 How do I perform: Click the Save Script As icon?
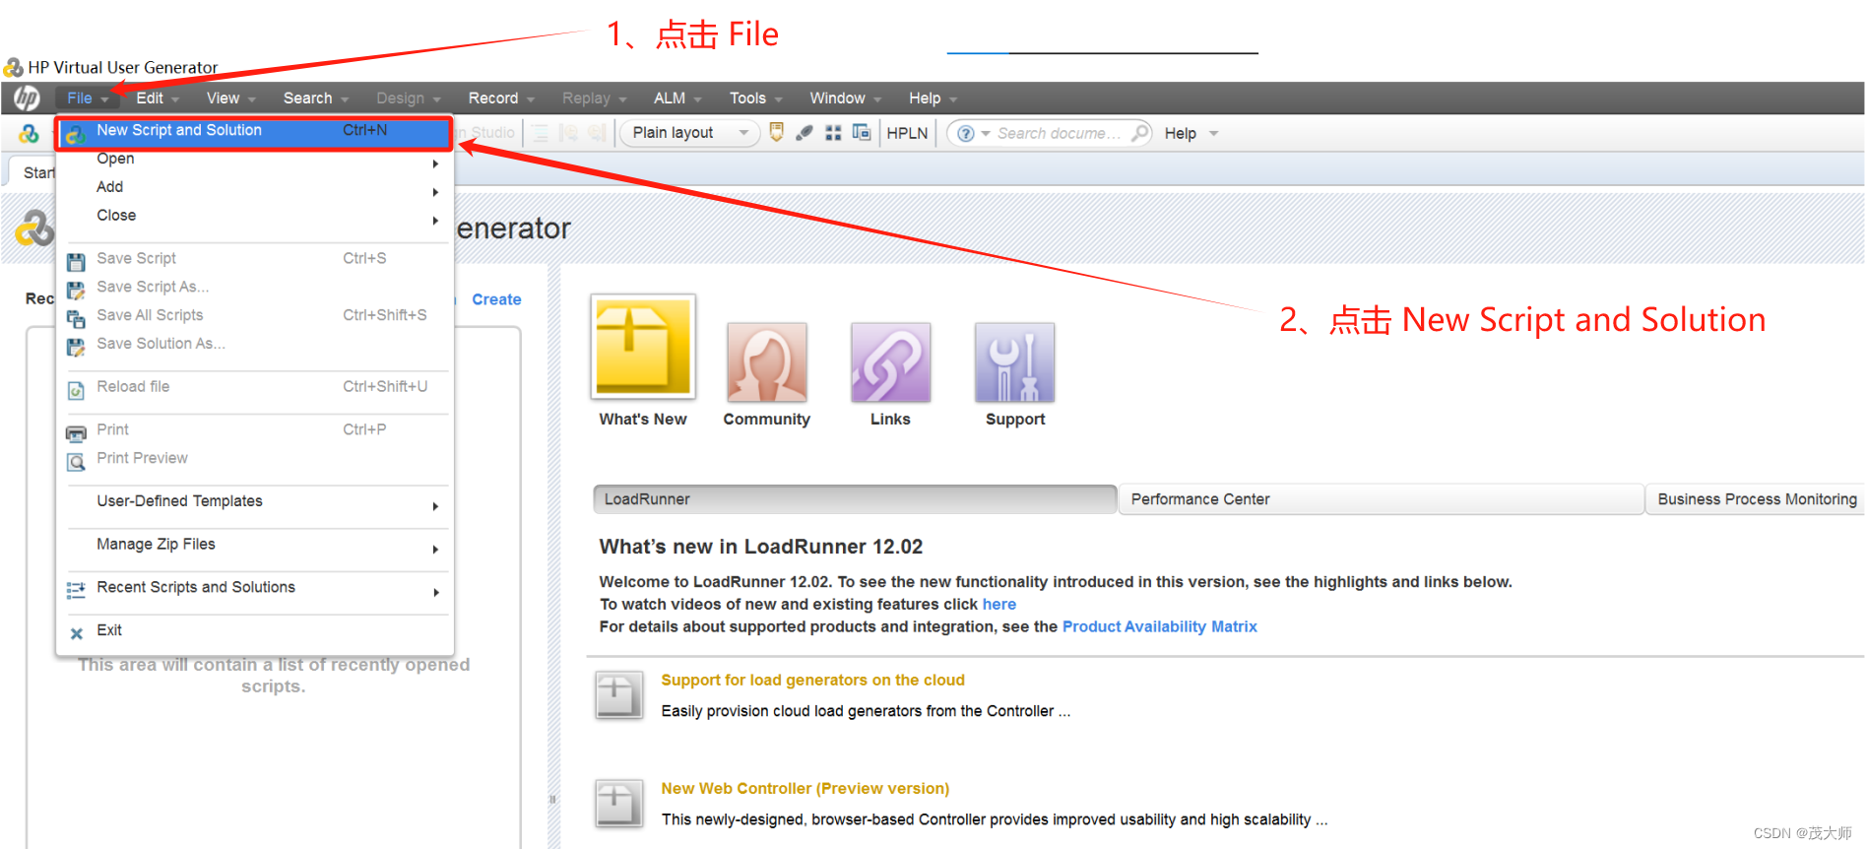[76, 290]
